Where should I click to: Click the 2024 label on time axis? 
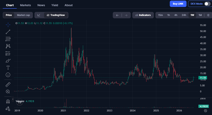point(132,111)
